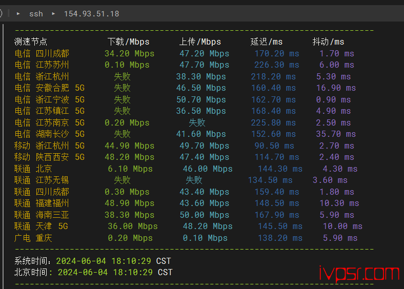Click the 延迟/ms column header

[267, 42]
